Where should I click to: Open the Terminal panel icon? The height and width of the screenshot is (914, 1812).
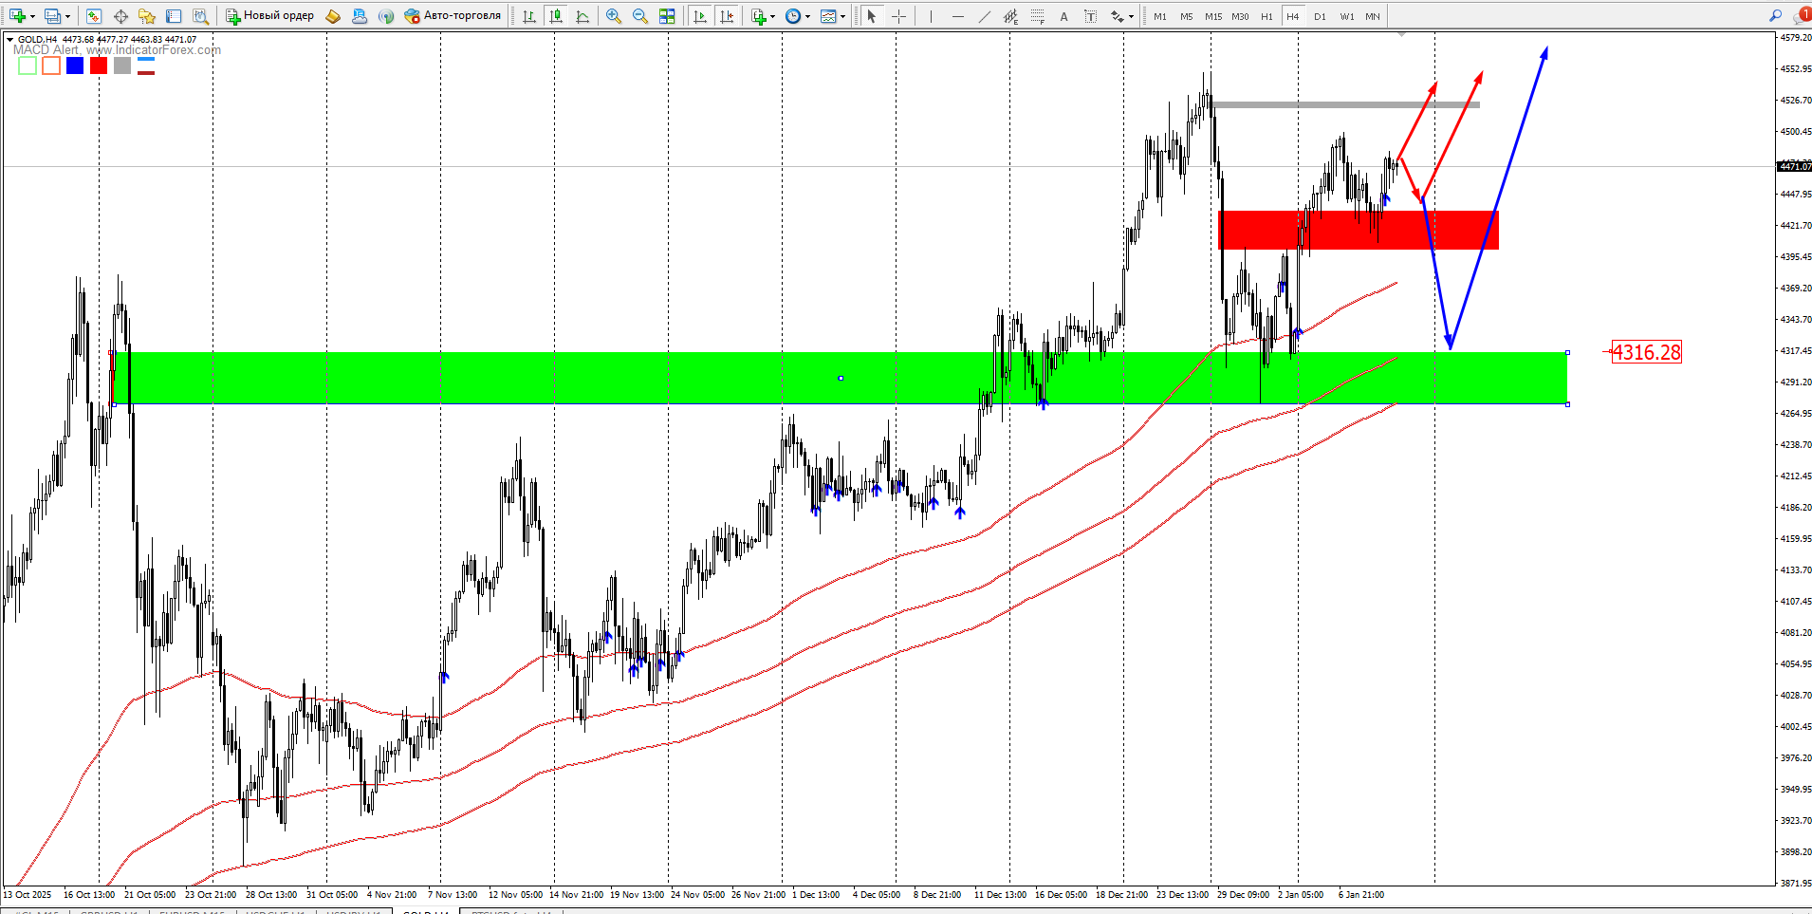(174, 16)
